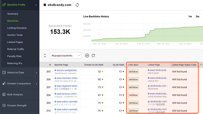Click the Historical Data calendar icon
Image resolution: width=203 pixels, height=114 pixels.
click(x=4, y=72)
